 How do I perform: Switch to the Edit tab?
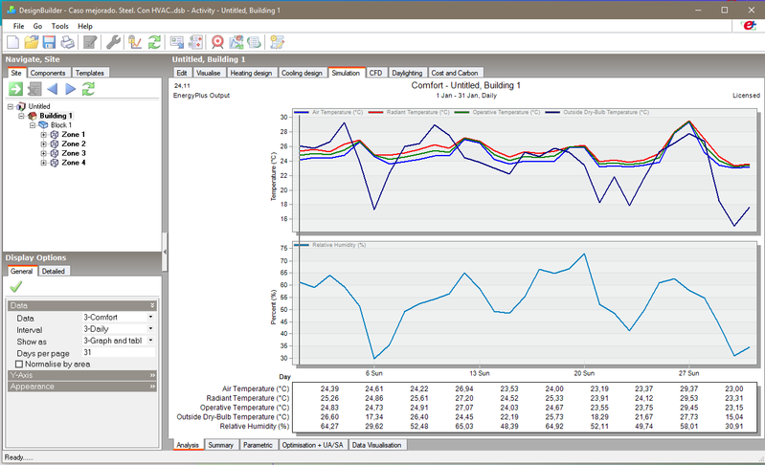(x=182, y=73)
